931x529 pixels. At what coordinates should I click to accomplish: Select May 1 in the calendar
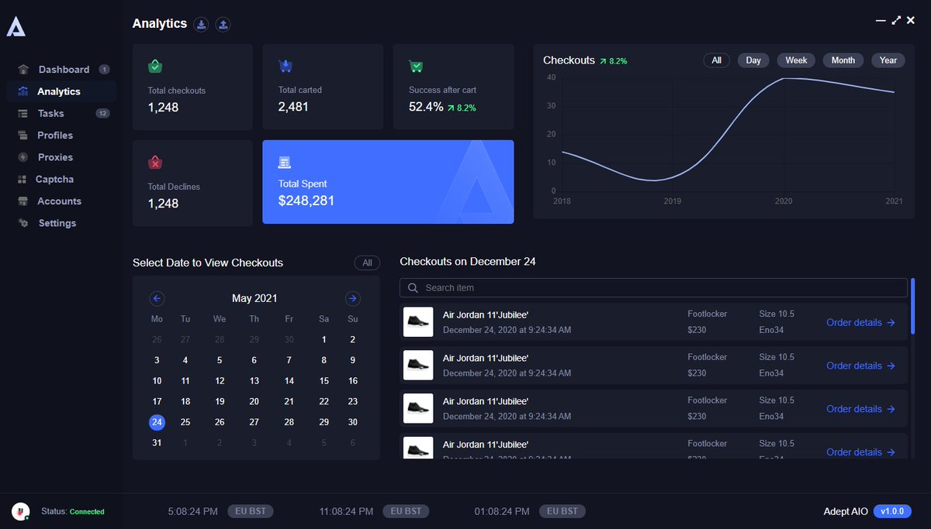(x=324, y=339)
